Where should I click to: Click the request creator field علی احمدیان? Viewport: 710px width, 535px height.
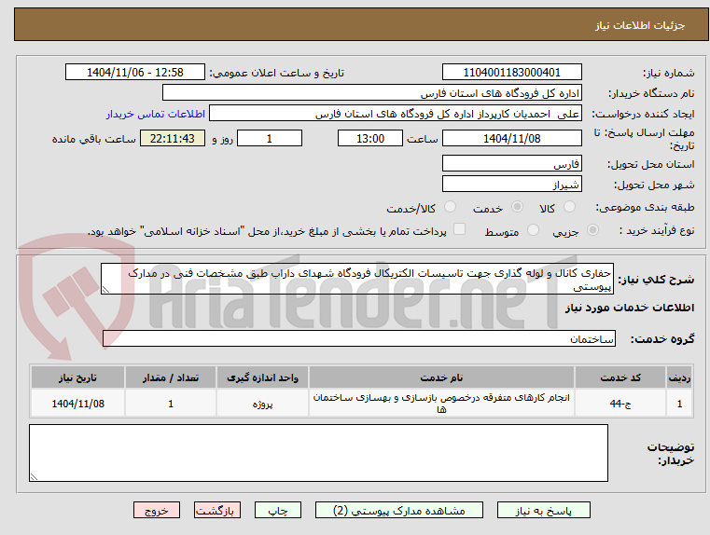coord(396,114)
